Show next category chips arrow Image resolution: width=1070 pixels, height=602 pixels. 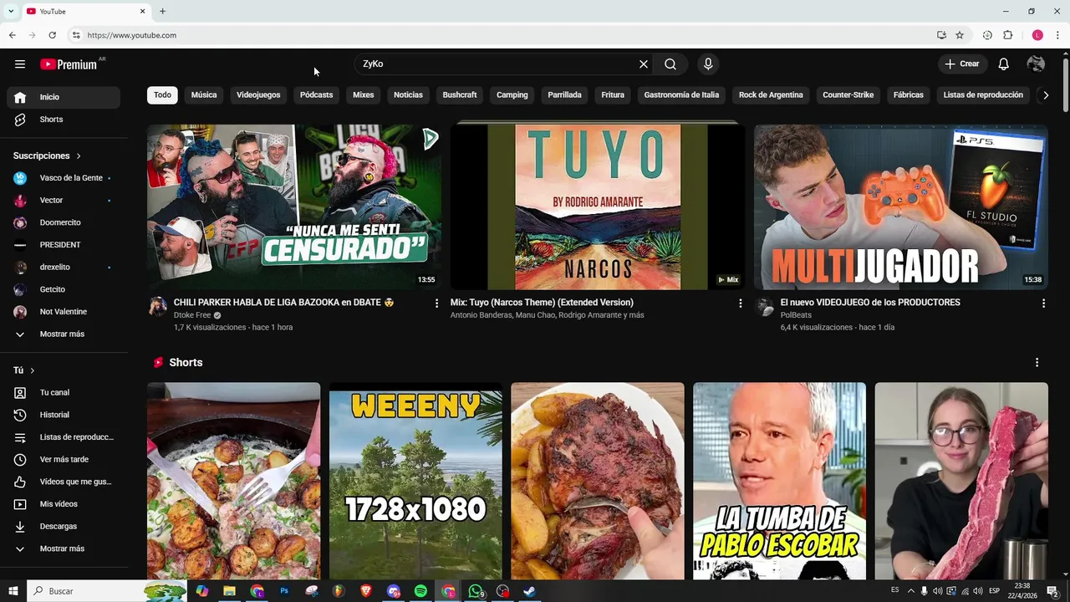coord(1046,95)
